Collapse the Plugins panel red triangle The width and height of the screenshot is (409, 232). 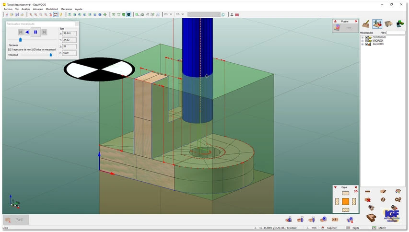(335, 21)
